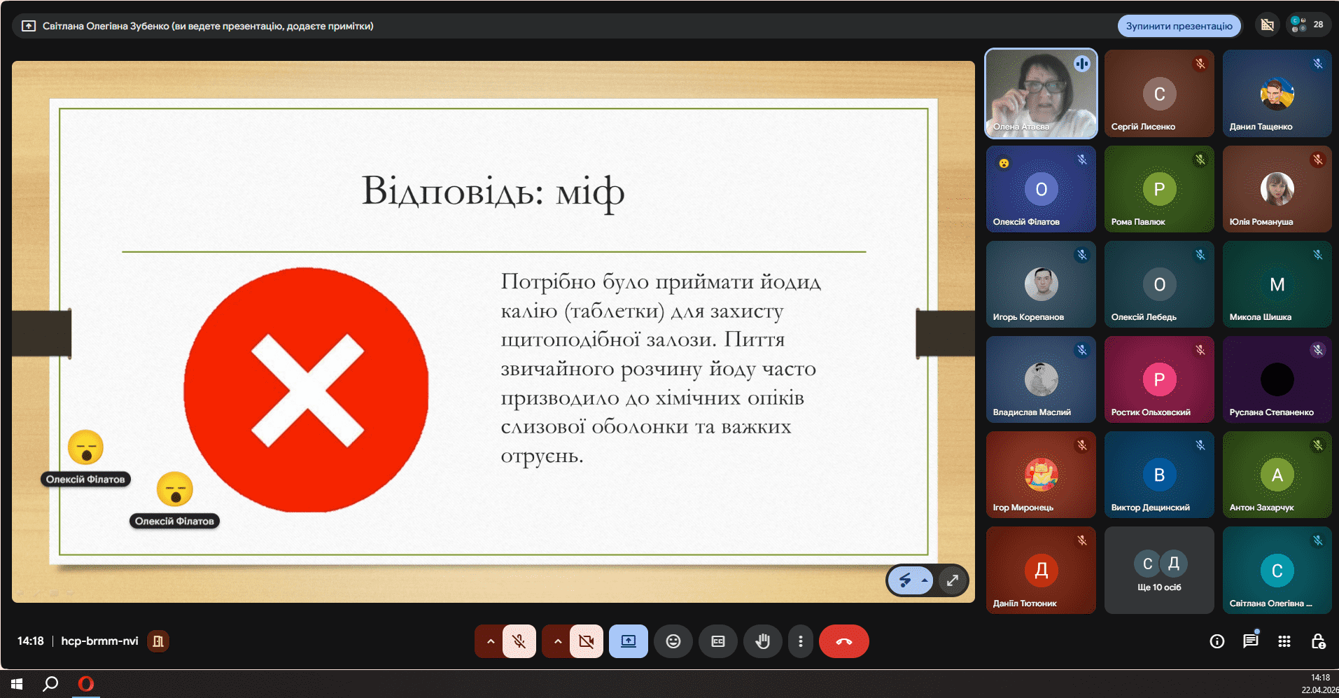Show the participant list with 28 people
The image size is (1339, 698).
click(1308, 25)
